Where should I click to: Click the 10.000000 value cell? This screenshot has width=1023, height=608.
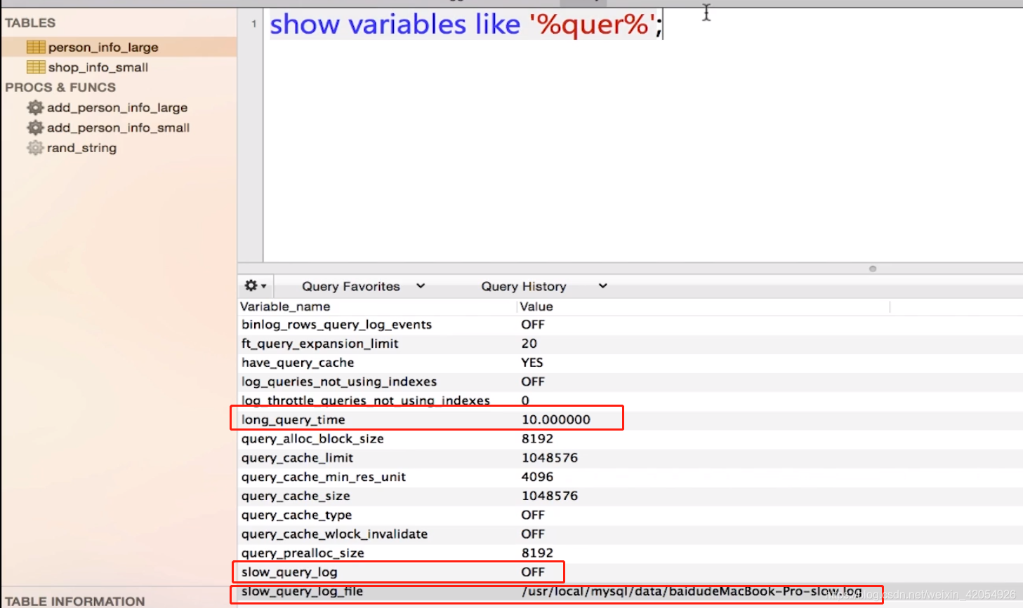click(x=556, y=419)
